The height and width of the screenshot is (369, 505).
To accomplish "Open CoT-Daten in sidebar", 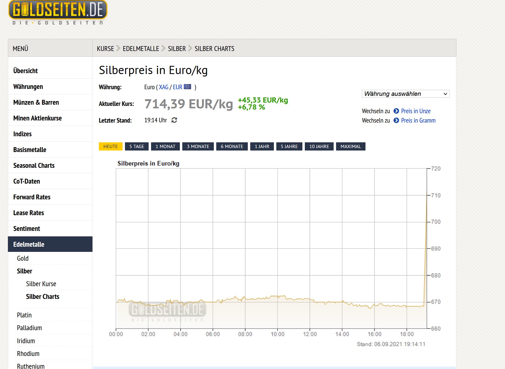I will coord(50,181).
